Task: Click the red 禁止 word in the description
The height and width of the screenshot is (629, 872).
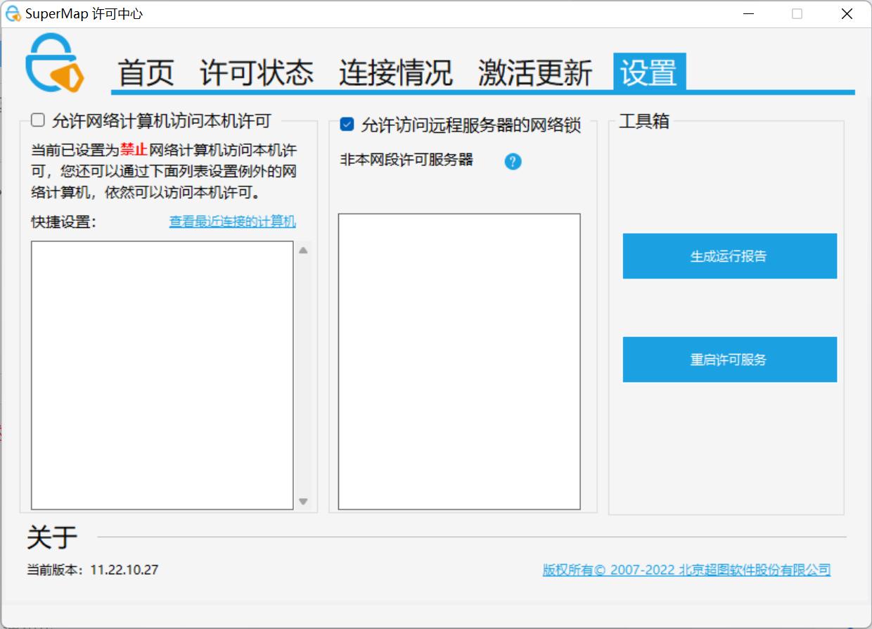Action: (x=134, y=149)
